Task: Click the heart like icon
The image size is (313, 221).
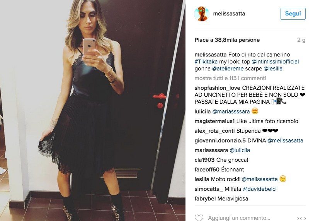Action: (199, 218)
